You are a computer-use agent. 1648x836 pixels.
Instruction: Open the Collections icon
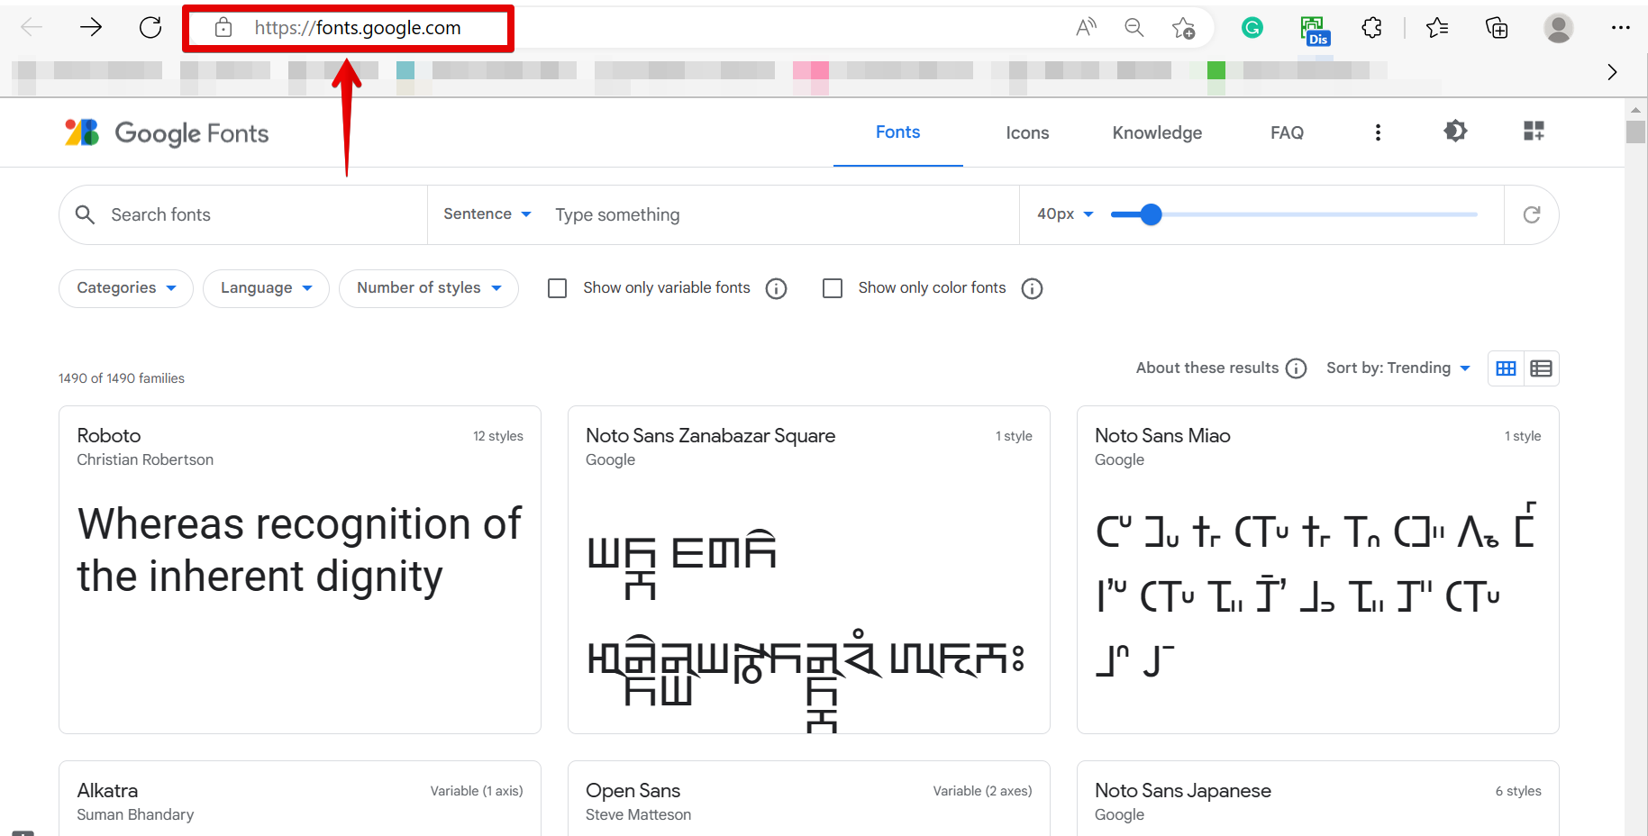pyautogui.click(x=1497, y=28)
